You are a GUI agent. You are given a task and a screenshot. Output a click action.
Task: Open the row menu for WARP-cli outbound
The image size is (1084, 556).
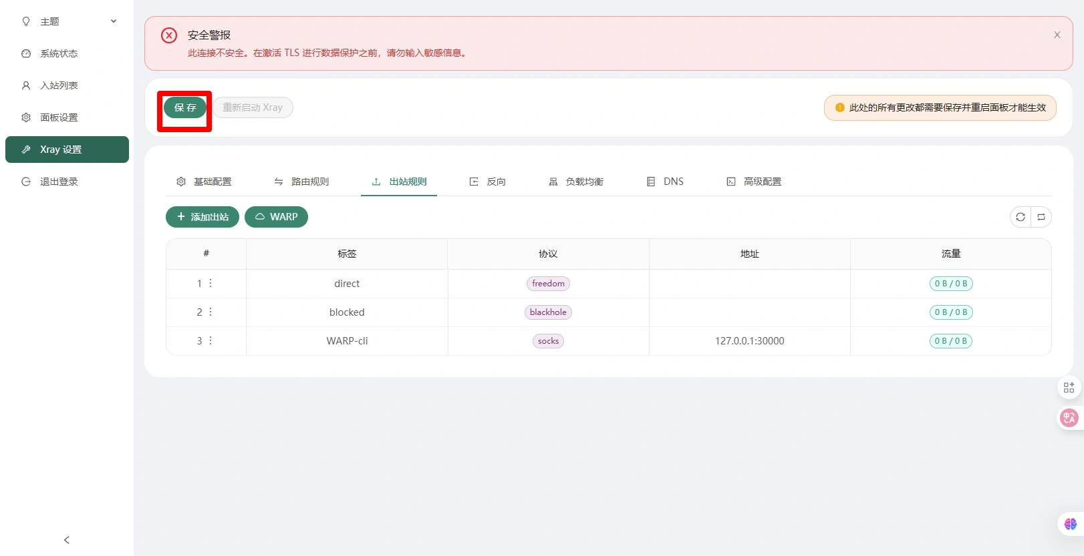[x=211, y=341]
